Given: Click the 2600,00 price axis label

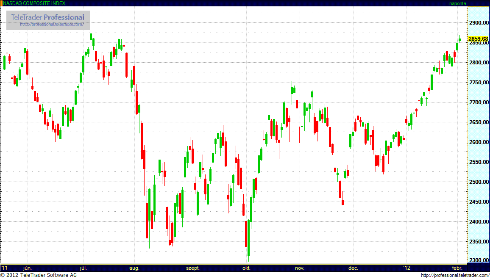Looking at the screenshot, I should point(479,142).
